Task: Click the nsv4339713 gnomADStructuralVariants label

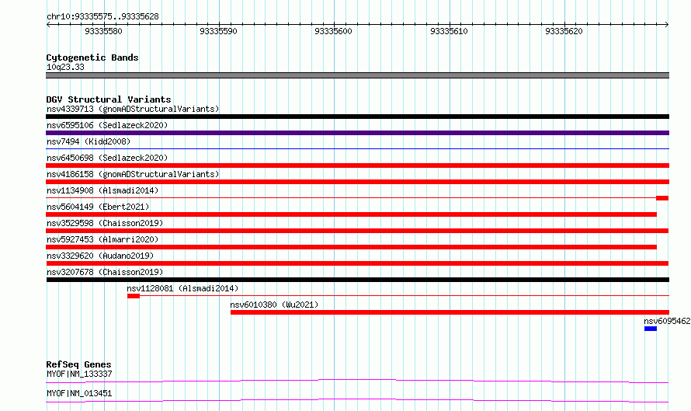Action: (133, 109)
